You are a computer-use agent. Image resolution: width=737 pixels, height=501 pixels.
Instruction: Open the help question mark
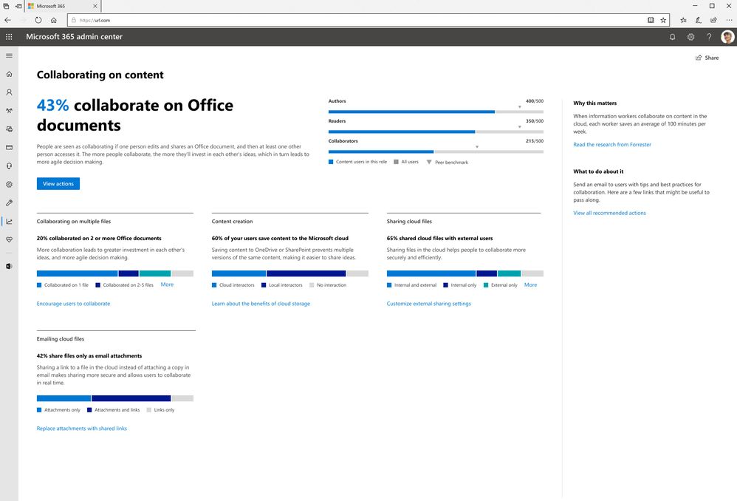pos(709,37)
